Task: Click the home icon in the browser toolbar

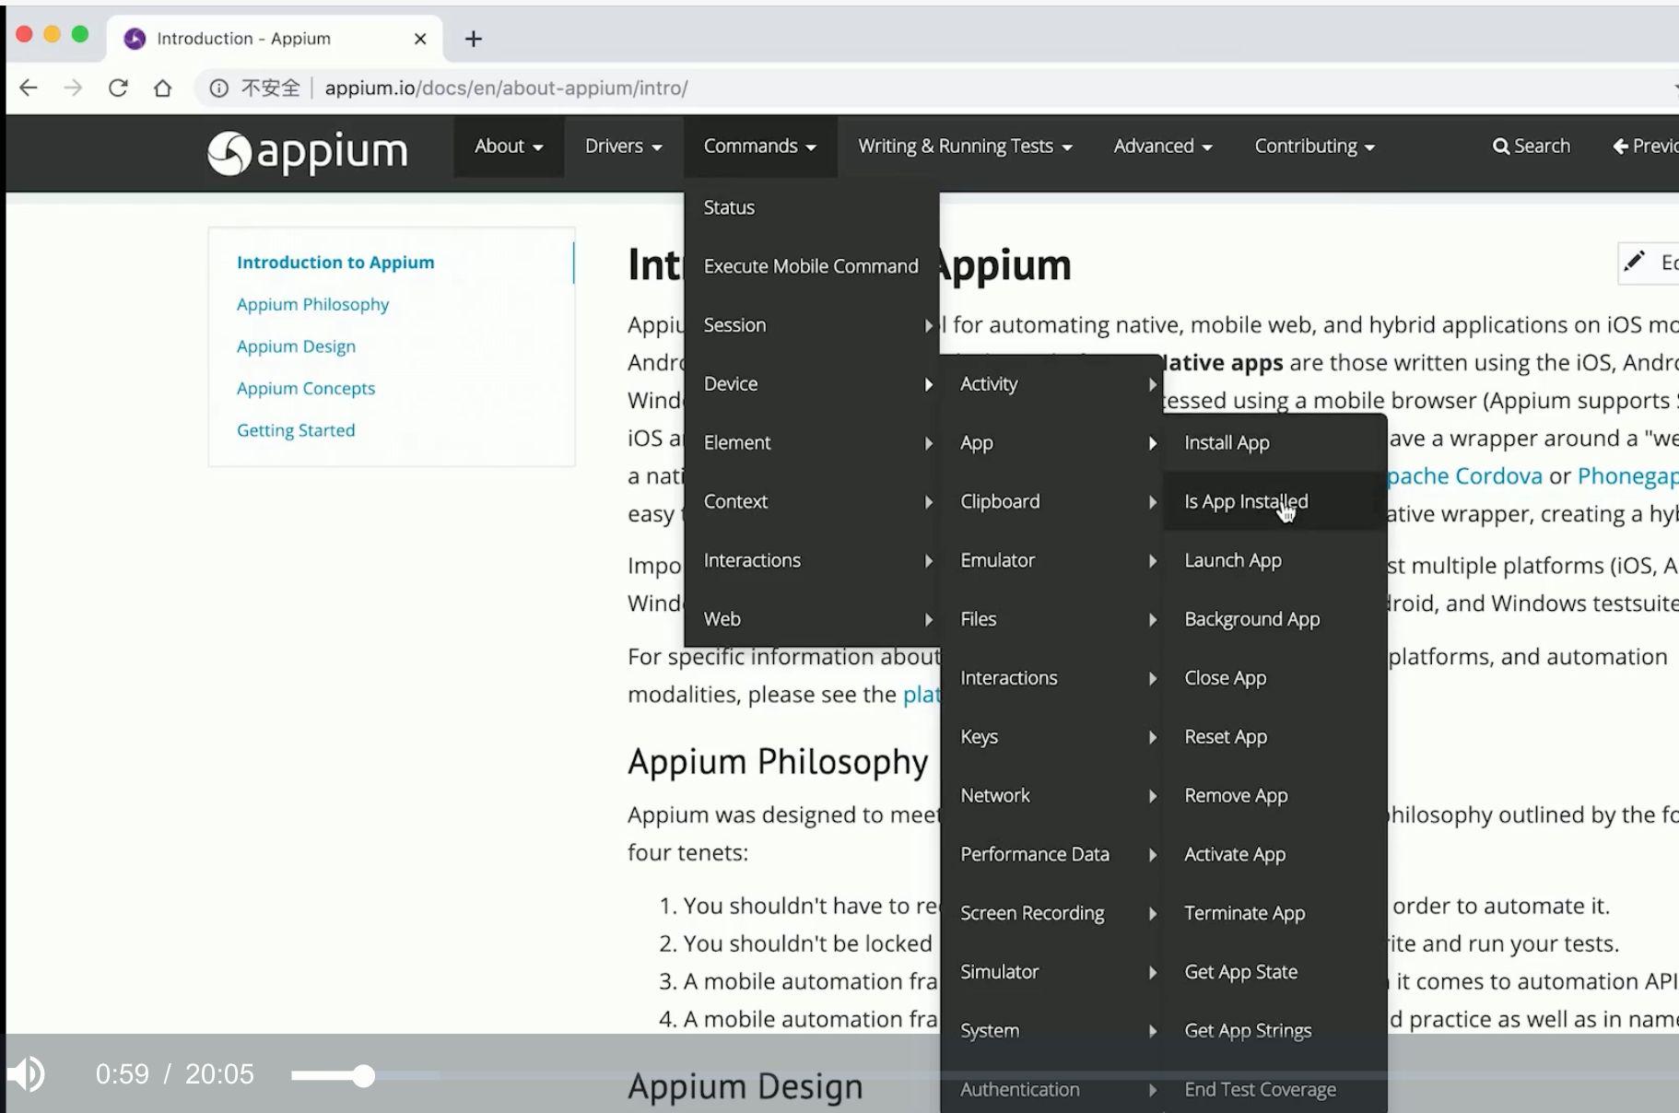Action: (x=163, y=88)
